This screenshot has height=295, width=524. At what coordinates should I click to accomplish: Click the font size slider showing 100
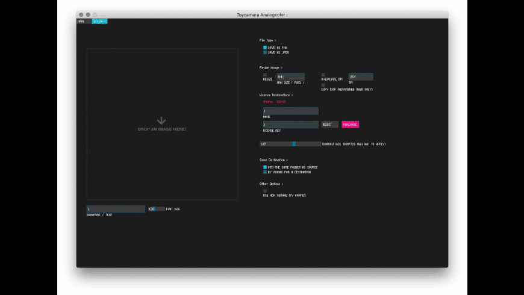pos(157,209)
